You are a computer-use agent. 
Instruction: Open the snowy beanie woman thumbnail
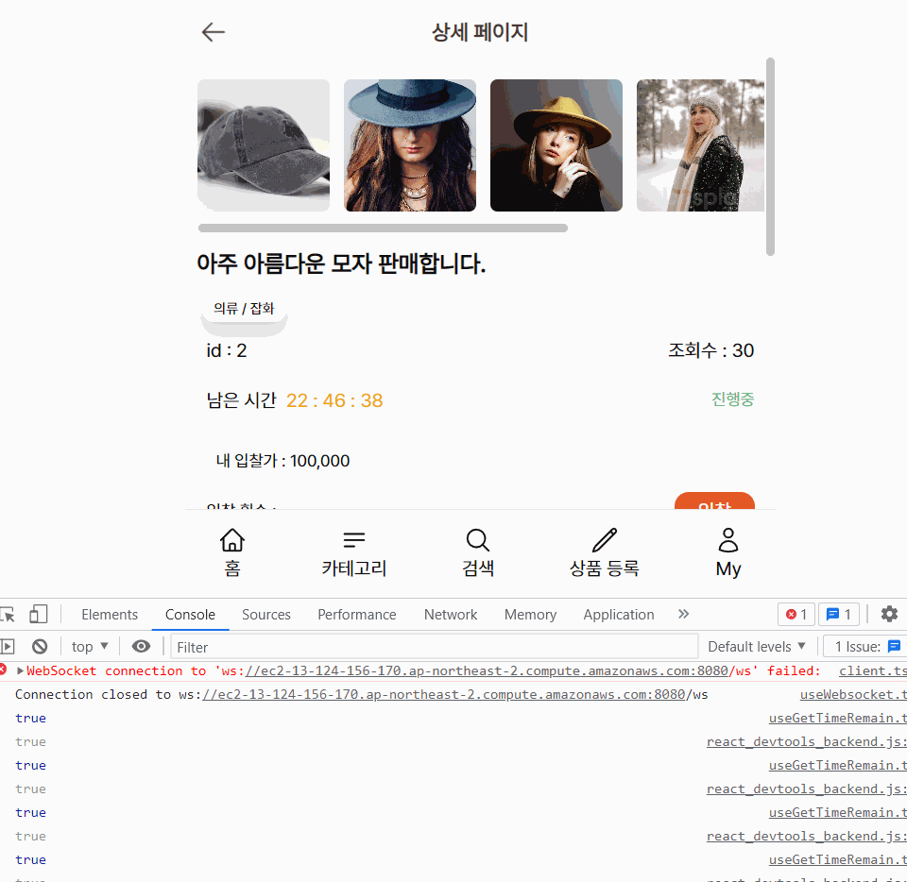(x=700, y=145)
